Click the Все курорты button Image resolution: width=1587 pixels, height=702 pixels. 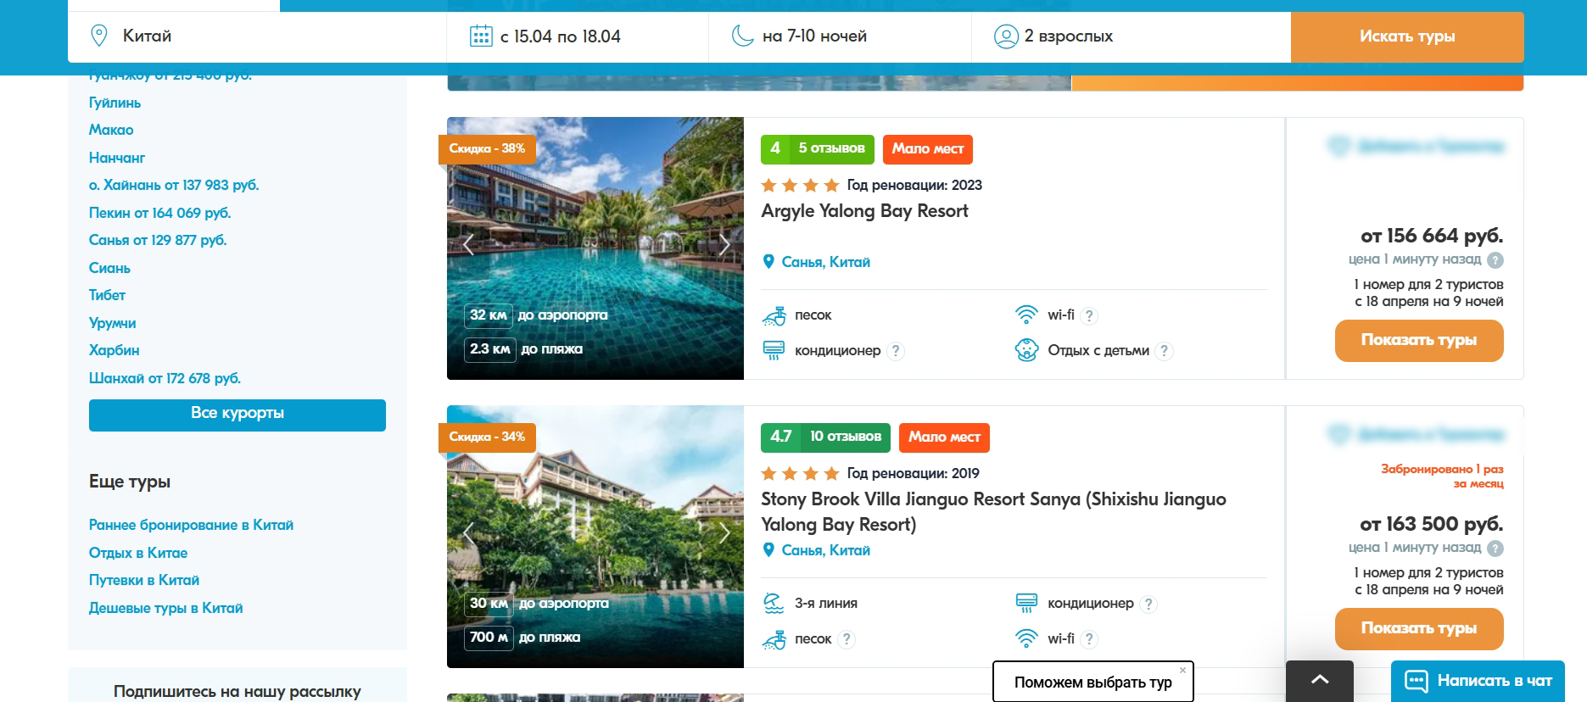click(237, 415)
